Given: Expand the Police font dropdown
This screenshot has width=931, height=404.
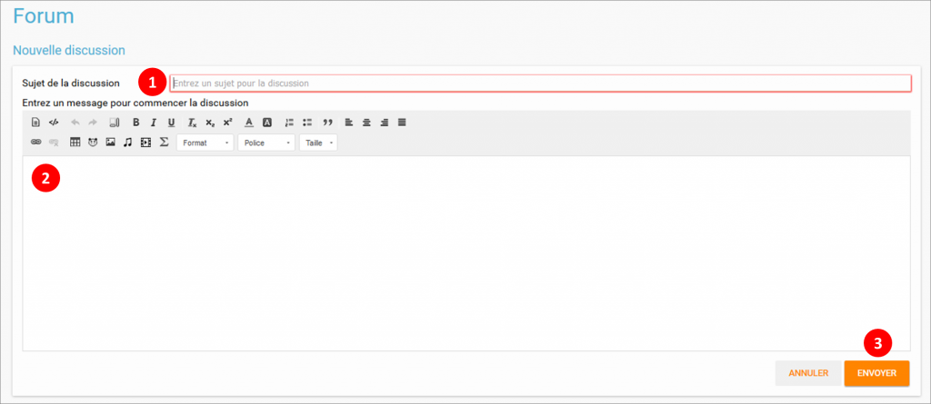Looking at the screenshot, I should (x=265, y=143).
